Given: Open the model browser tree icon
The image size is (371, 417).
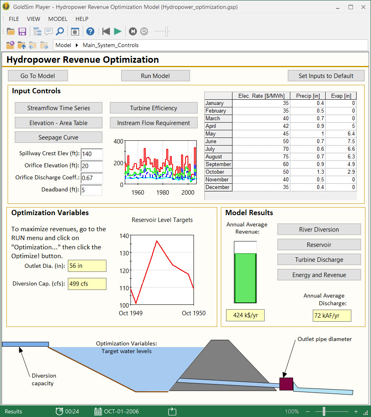Looking at the screenshot, I should pyautogui.click(x=37, y=31).
